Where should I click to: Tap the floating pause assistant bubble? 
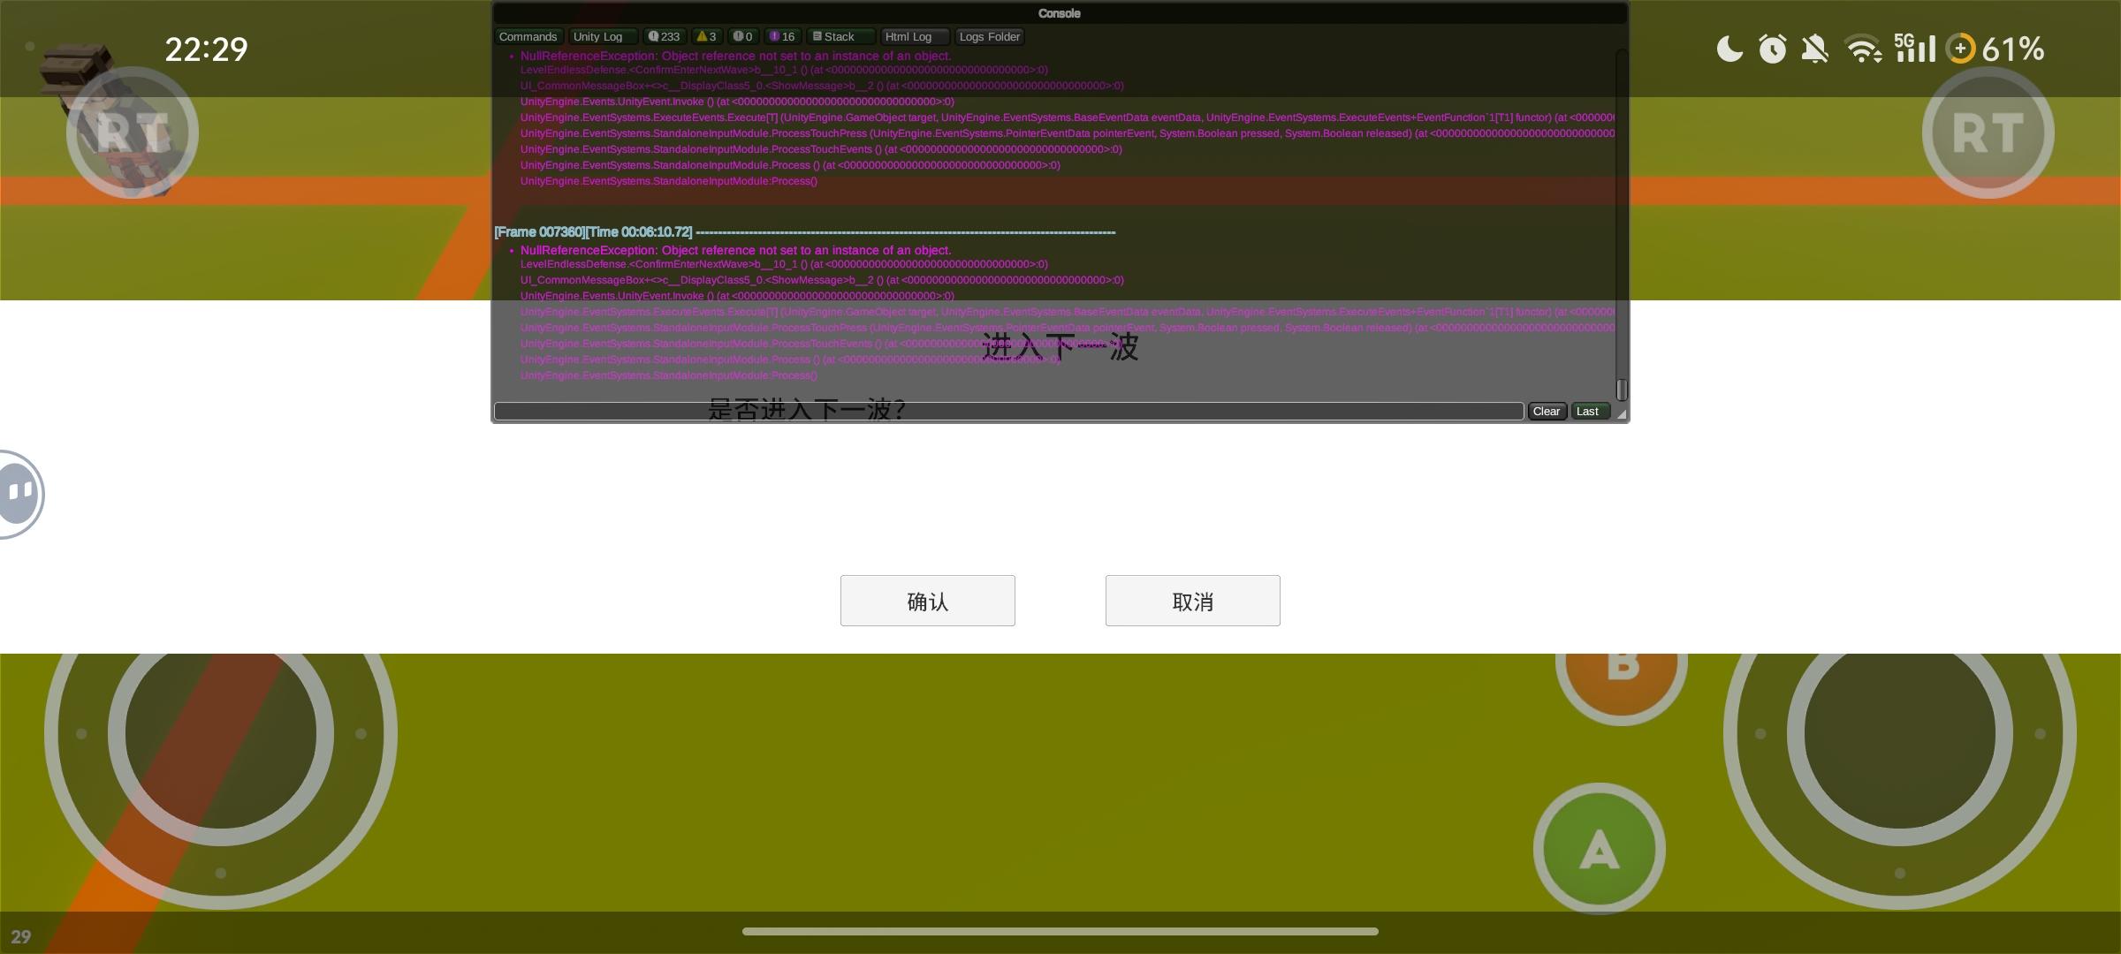pos(19,493)
